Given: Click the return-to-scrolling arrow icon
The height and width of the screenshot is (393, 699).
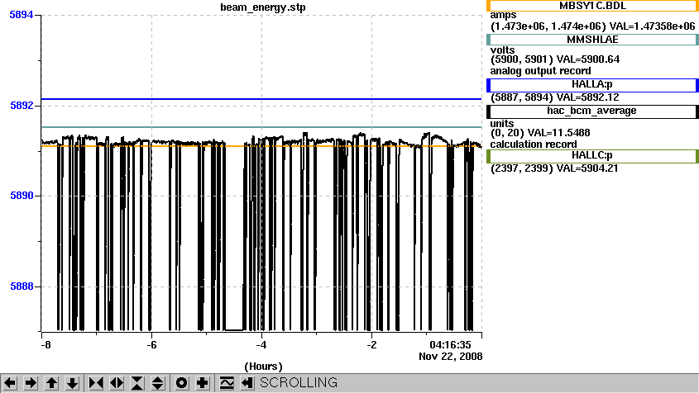Looking at the screenshot, I should click(x=247, y=383).
